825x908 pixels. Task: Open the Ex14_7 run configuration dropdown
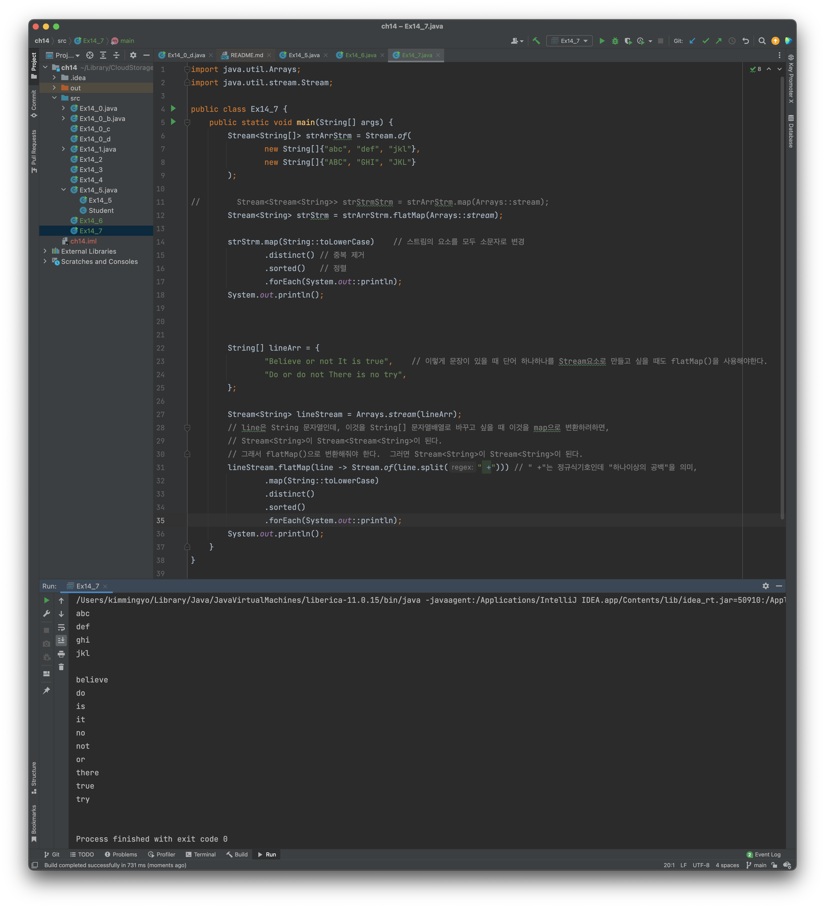pos(569,41)
